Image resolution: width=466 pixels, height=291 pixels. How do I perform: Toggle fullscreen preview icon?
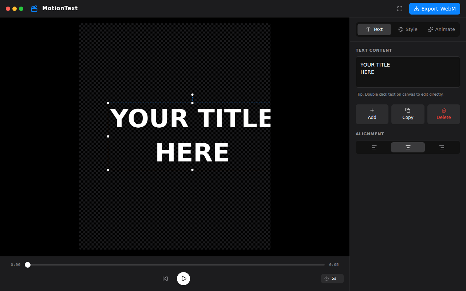[400, 9]
